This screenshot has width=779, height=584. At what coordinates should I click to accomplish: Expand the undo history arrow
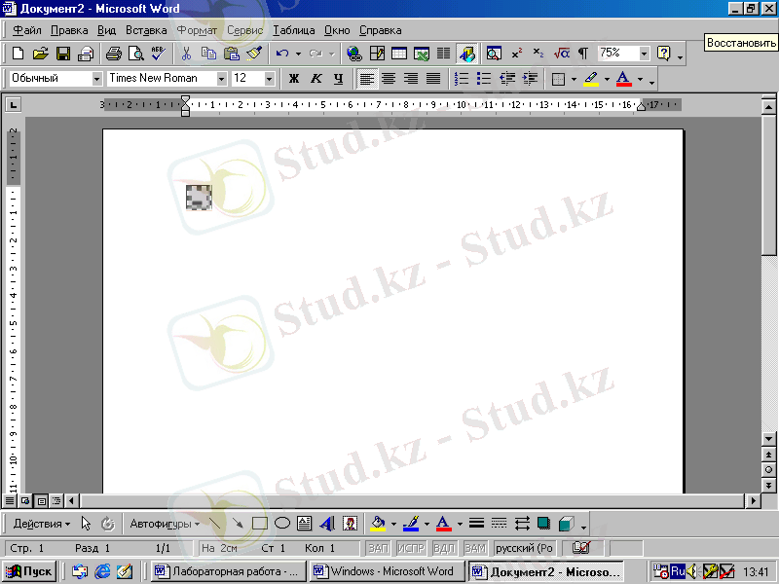(x=298, y=54)
